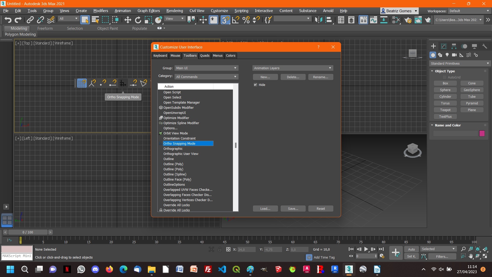Screen dimensions: 492x277
Task: Click the Rename button
Action: pos(320,77)
